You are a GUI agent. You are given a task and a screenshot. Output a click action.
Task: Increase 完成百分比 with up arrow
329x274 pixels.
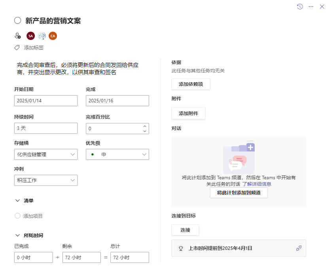click(x=145, y=126)
